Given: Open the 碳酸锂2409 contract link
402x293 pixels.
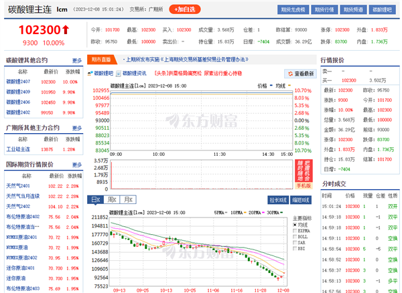Looking at the screenshot, I should pos(17,91).
